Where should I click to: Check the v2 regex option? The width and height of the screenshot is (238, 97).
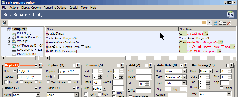click(36, 82)
